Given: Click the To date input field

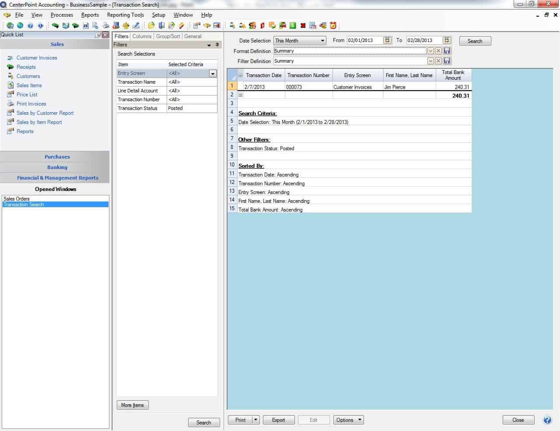Looking at the screenshot, I should [424, 40].
